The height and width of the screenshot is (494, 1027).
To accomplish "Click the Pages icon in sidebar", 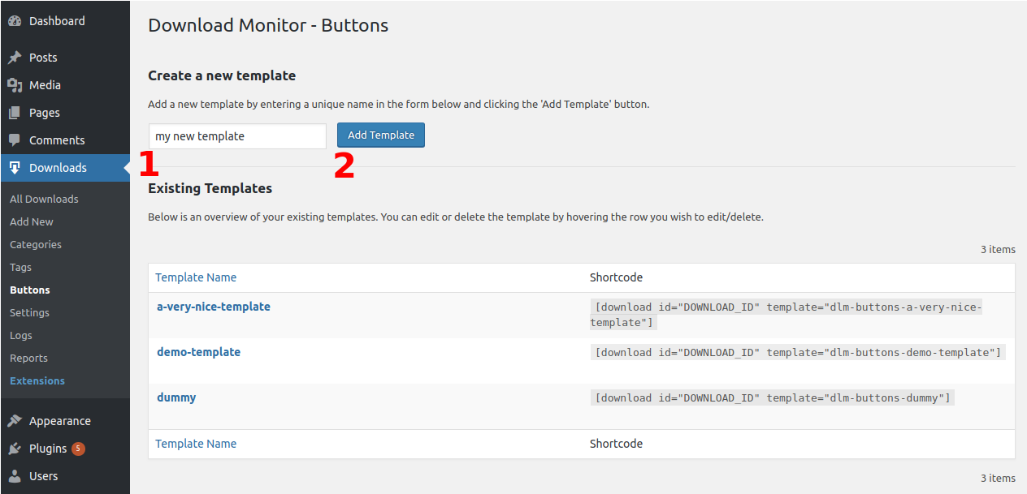I will [15, 113].
